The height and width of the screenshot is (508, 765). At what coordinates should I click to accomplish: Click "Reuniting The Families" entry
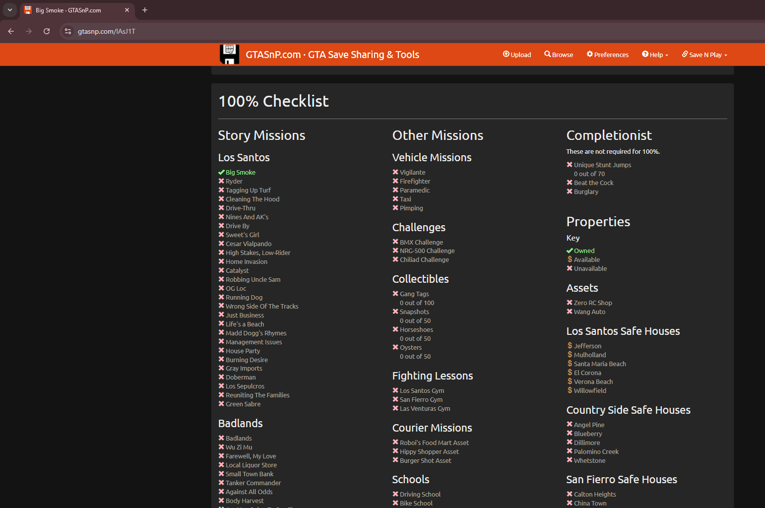point(257,395)
